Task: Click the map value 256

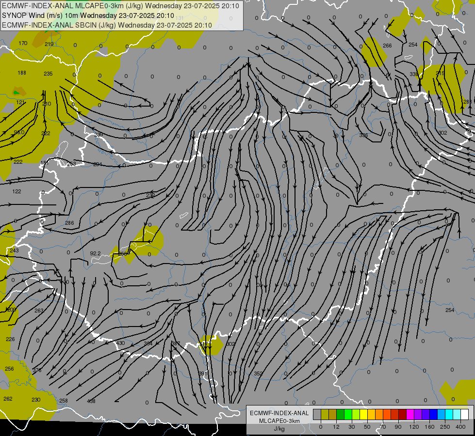Action: (9, 369)
